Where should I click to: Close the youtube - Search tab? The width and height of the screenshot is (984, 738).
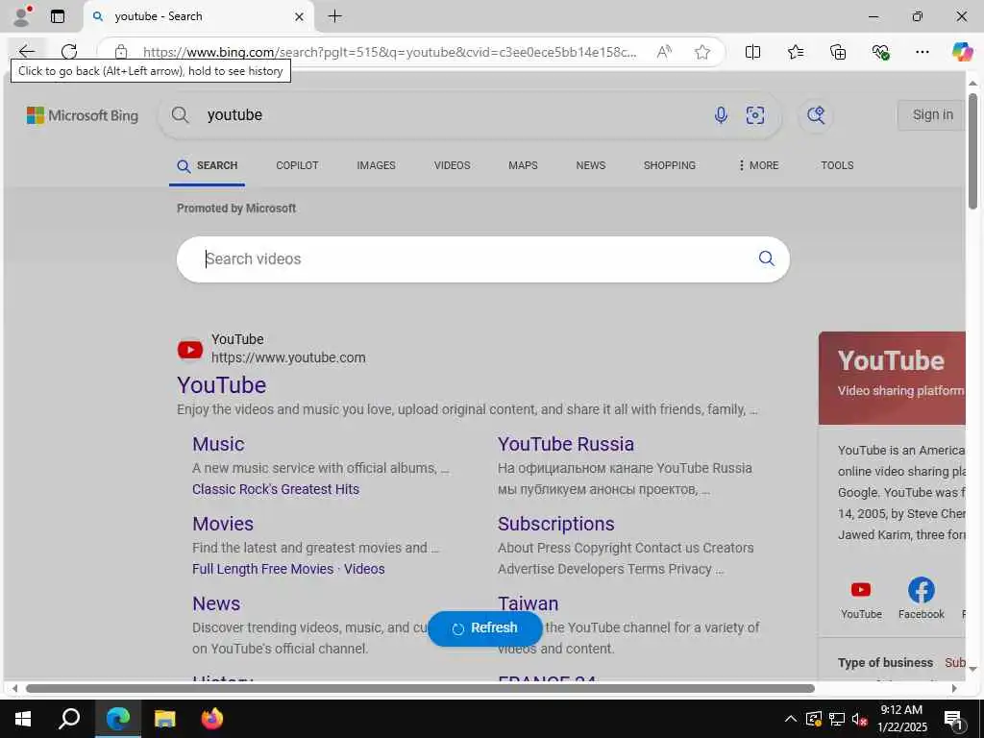pos(300,17)
